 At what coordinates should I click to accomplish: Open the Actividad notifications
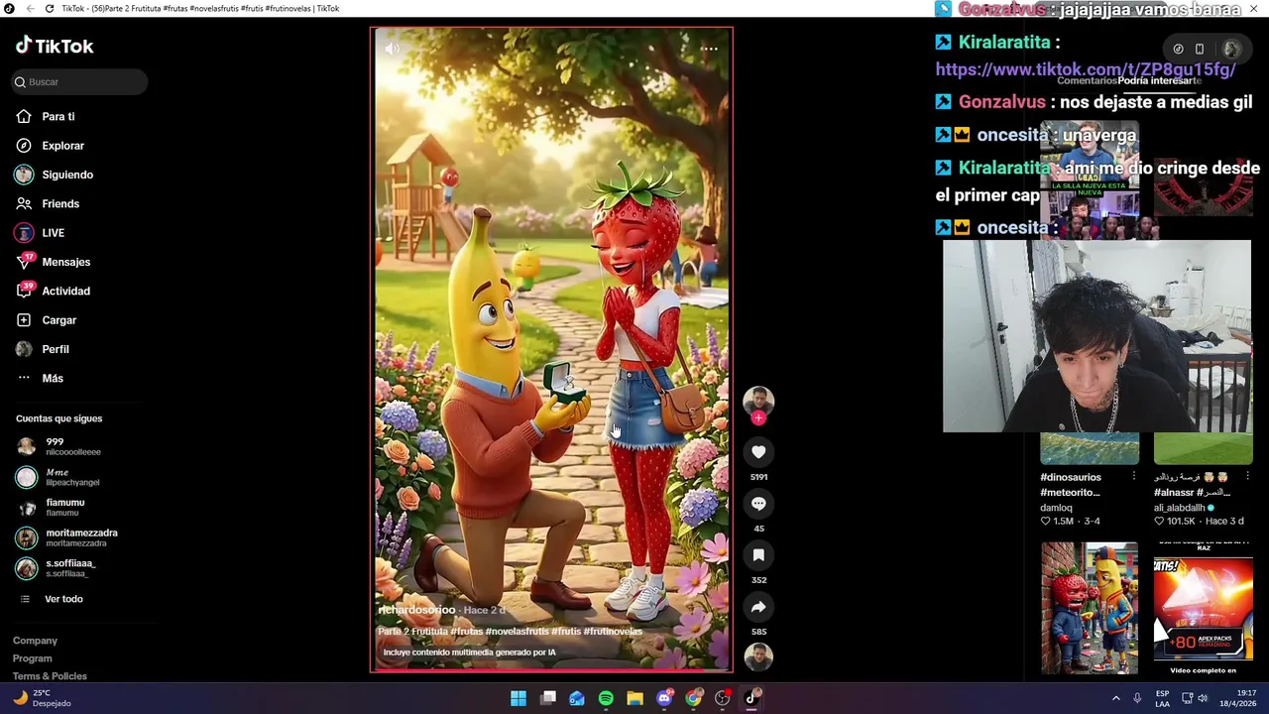pos(53,292)
